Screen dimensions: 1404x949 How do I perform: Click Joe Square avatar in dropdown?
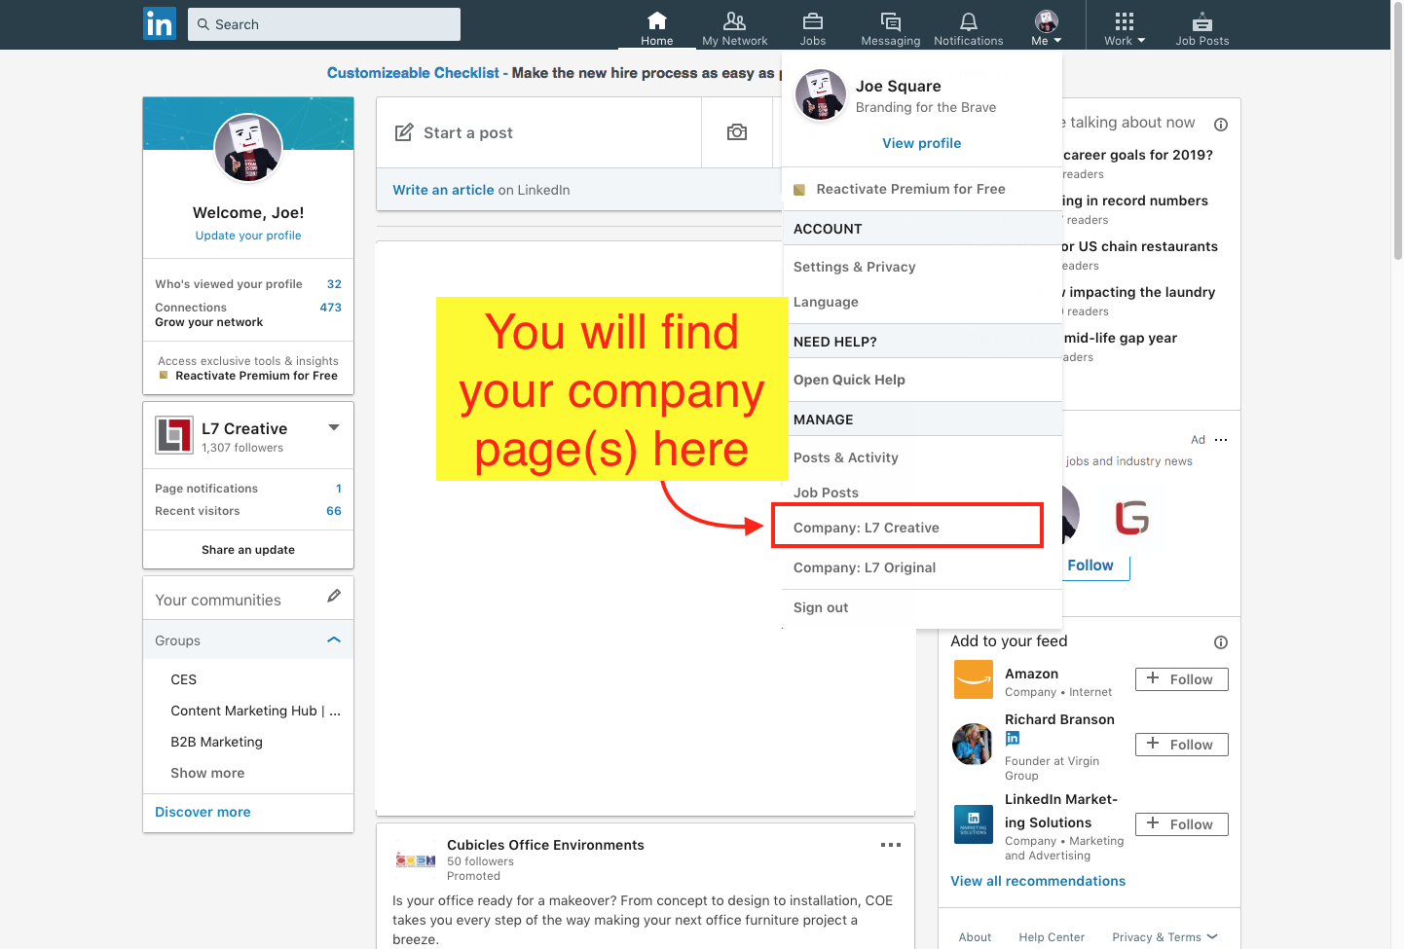pyautogui.click(x=821, y=94)
